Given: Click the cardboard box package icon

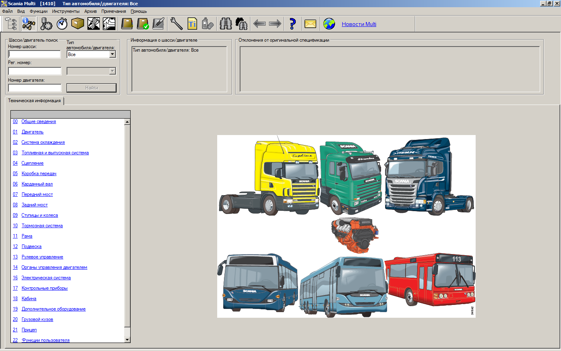Looking at the screenshot, I should [x=78, y=24].
